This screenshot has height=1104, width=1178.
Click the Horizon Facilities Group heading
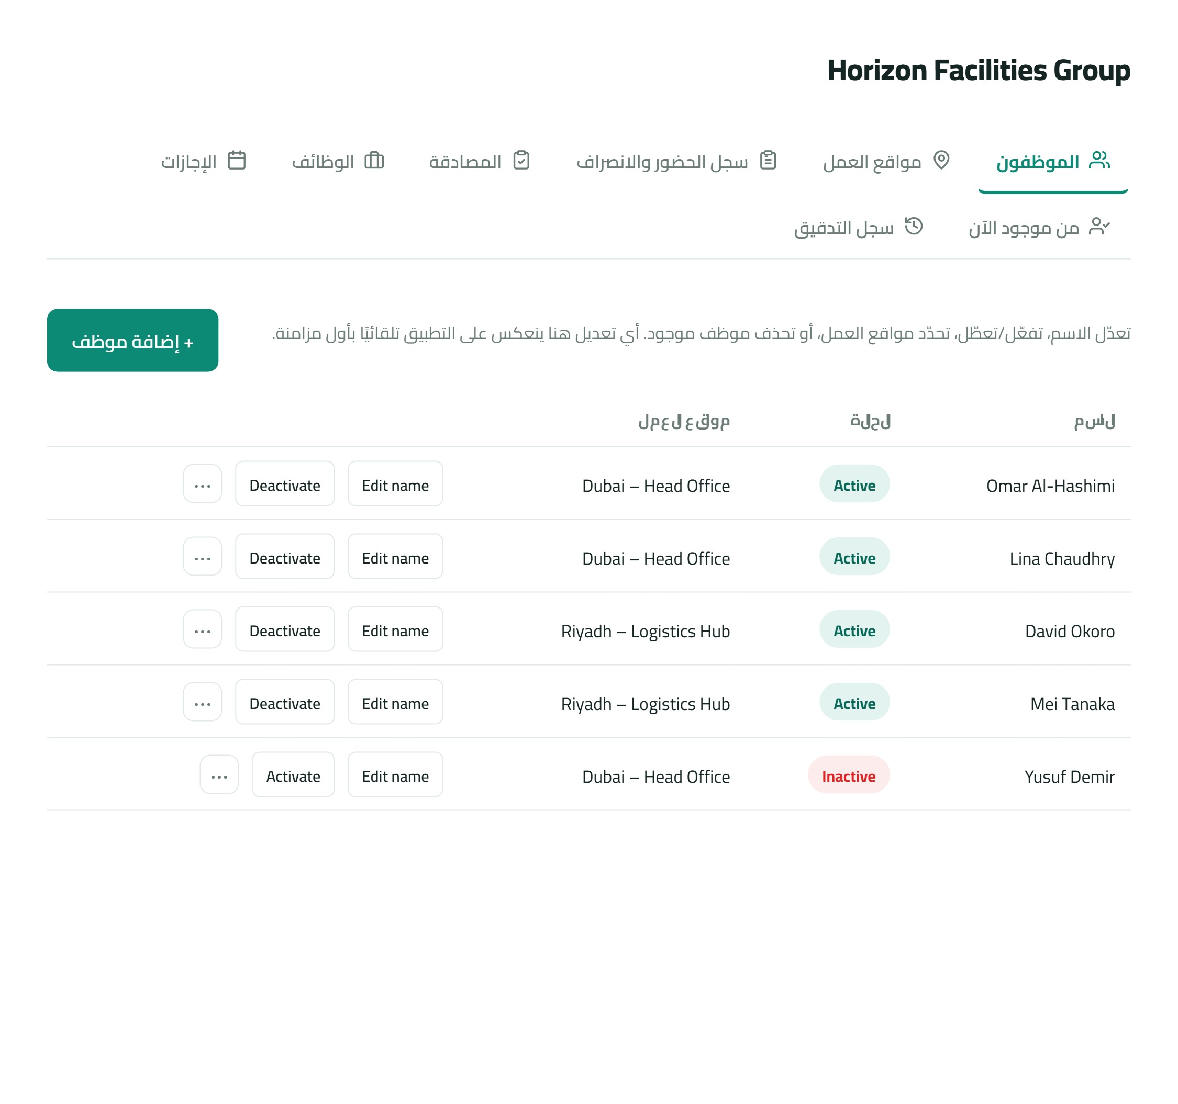tap(979, 71)
